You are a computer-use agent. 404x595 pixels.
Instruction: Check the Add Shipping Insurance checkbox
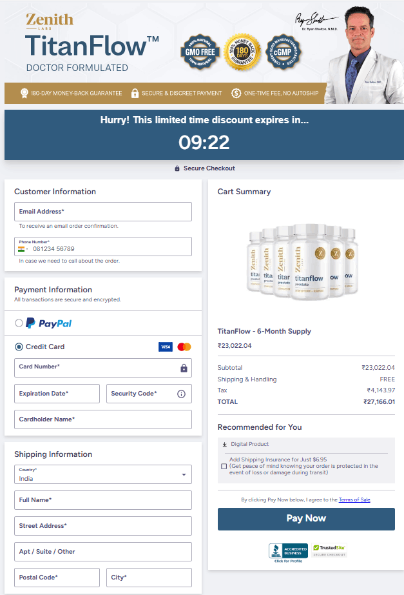click(224, 467)
